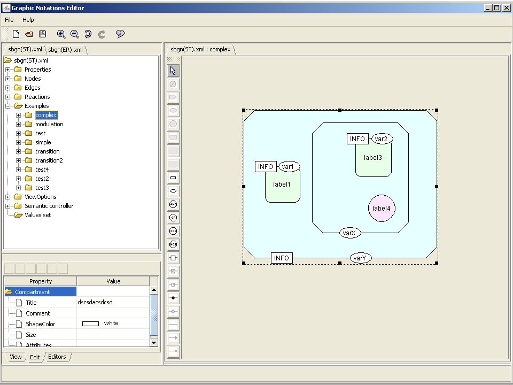The width and height of the screenshot is (513, 385).
Task: Click the white ShapeColor swatch
Action: 90,324
